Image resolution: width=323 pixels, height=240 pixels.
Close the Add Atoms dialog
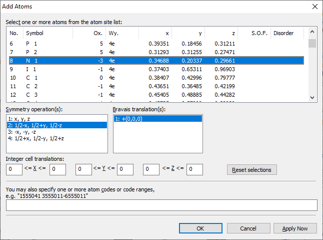coord(314,7)
